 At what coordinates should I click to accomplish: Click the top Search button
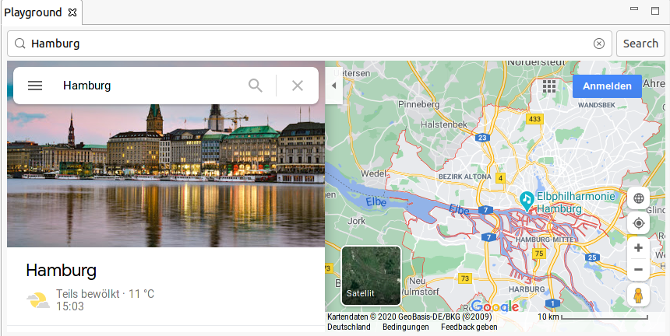tap(640, 44)
